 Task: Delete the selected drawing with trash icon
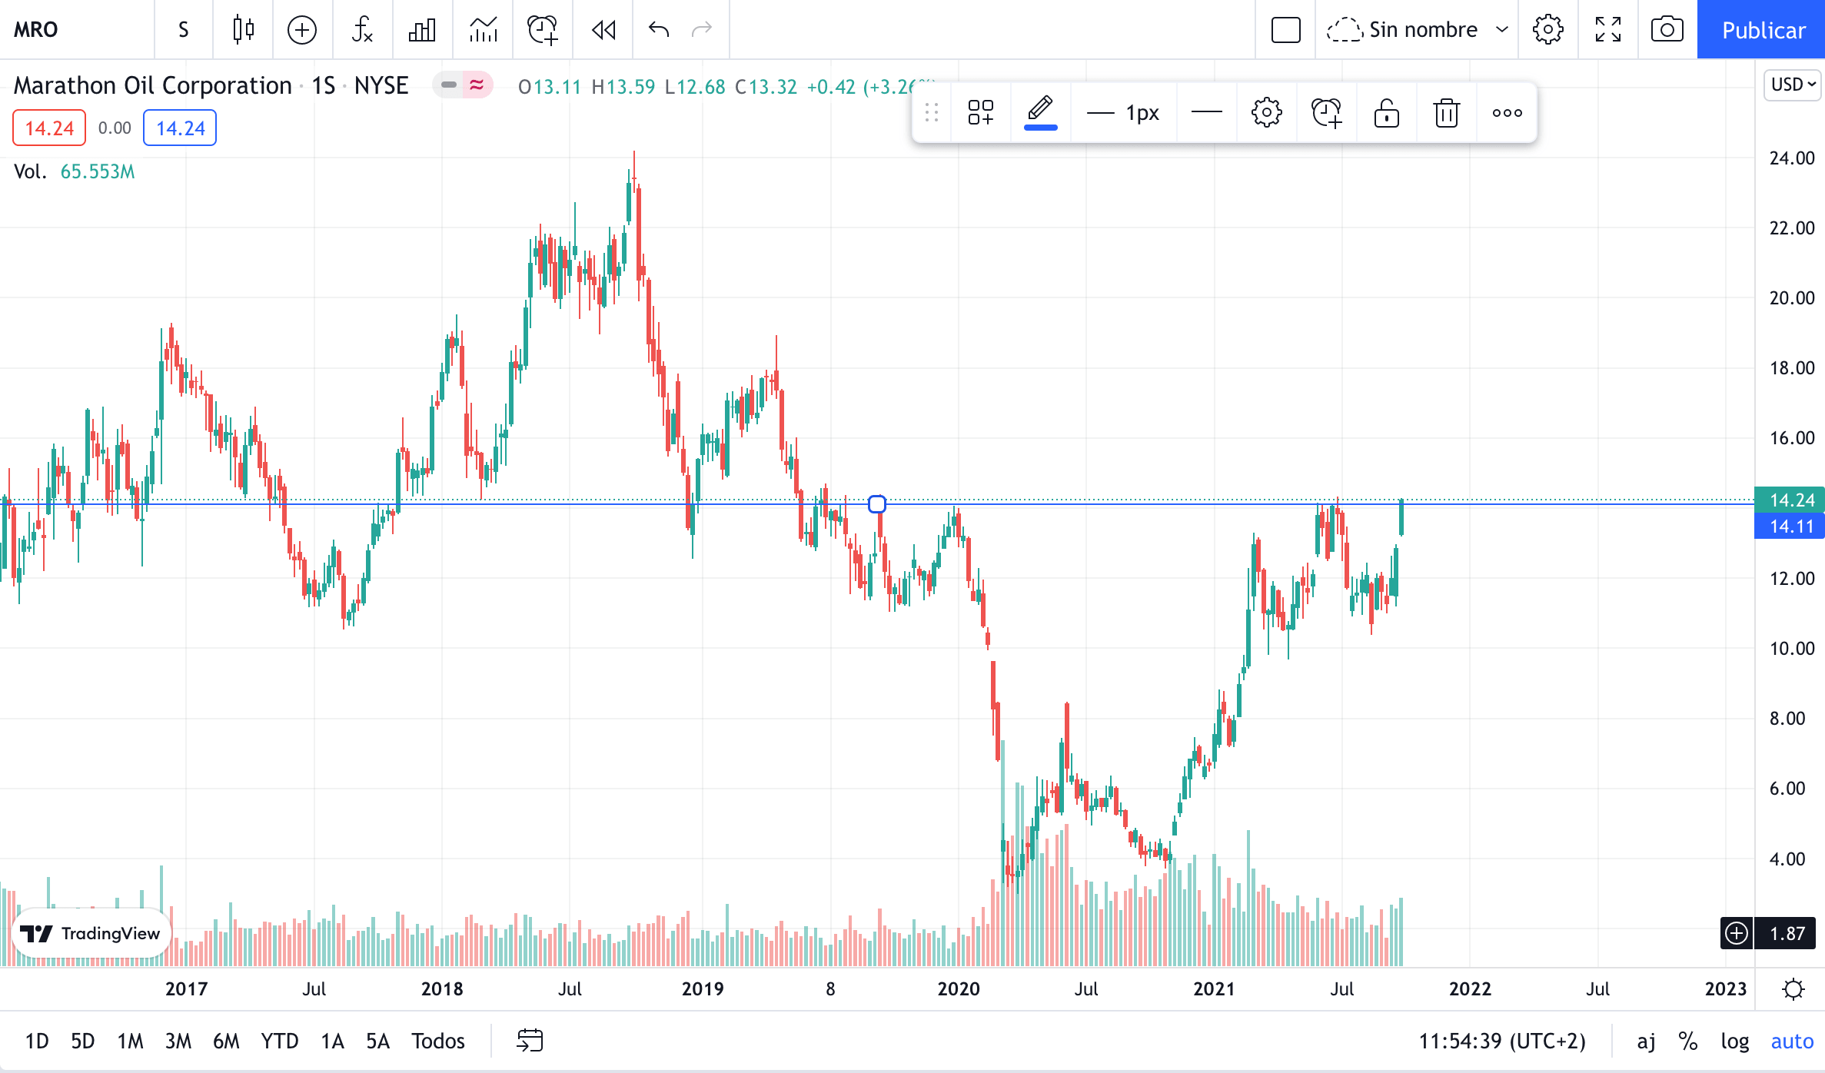pos(1447,113)
